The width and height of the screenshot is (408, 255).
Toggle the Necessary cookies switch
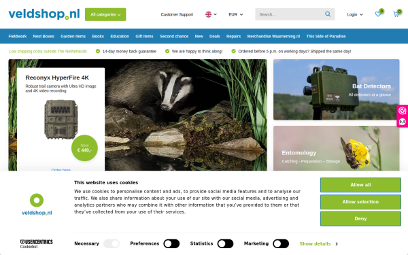pyautogui.click(x=112, y=243)
